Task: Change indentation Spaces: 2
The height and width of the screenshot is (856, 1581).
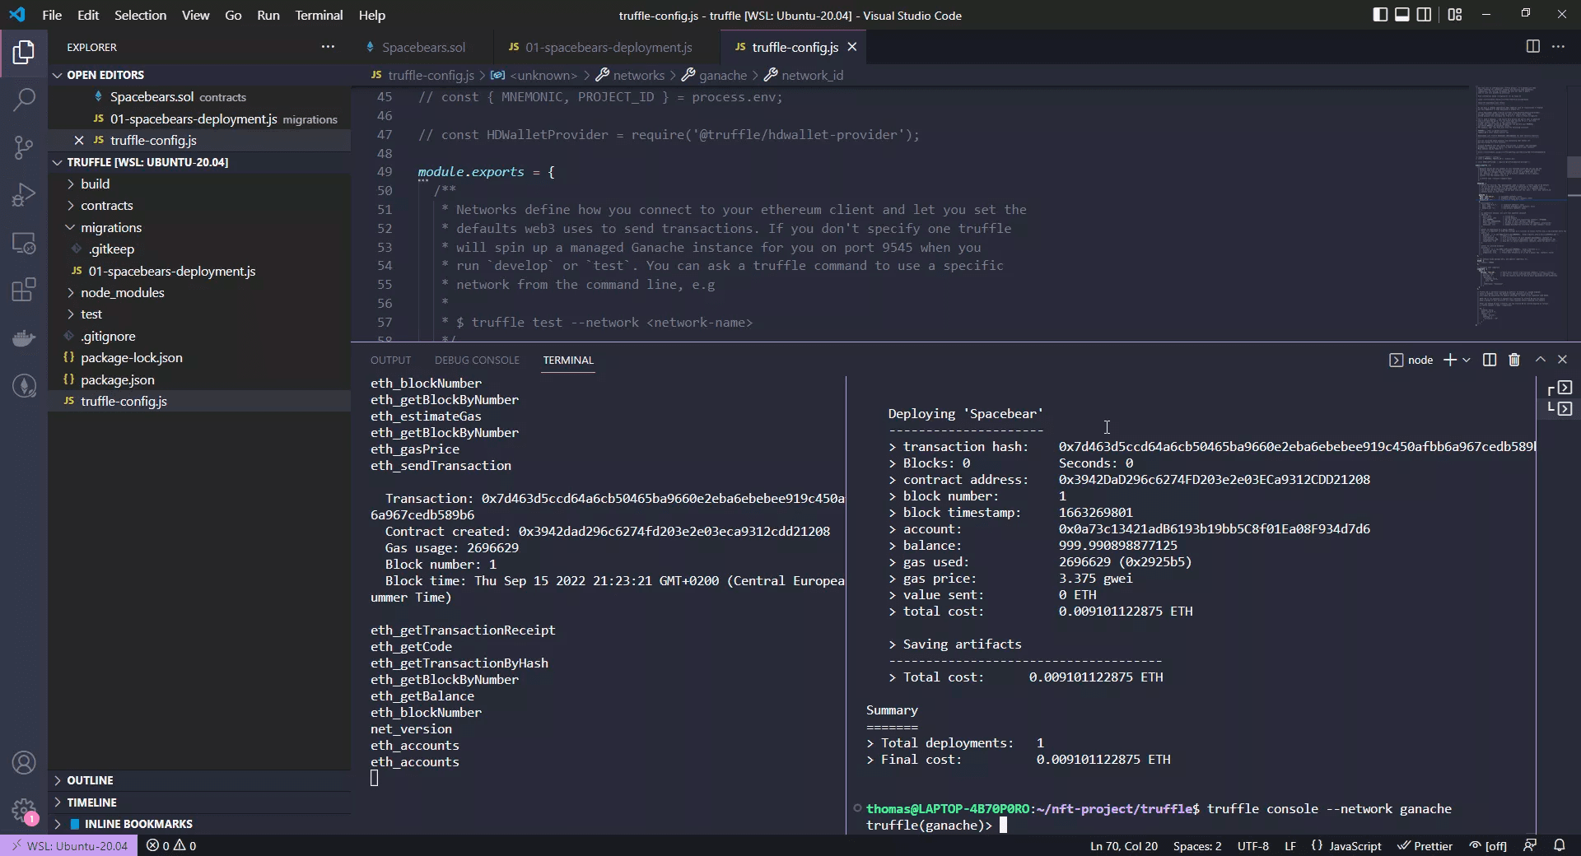Action: [1197, 845]
